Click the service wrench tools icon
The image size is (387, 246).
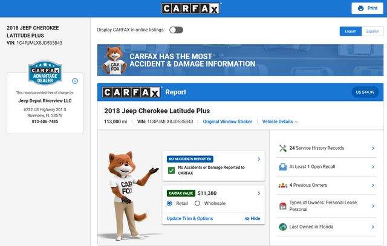click(283, 148)
